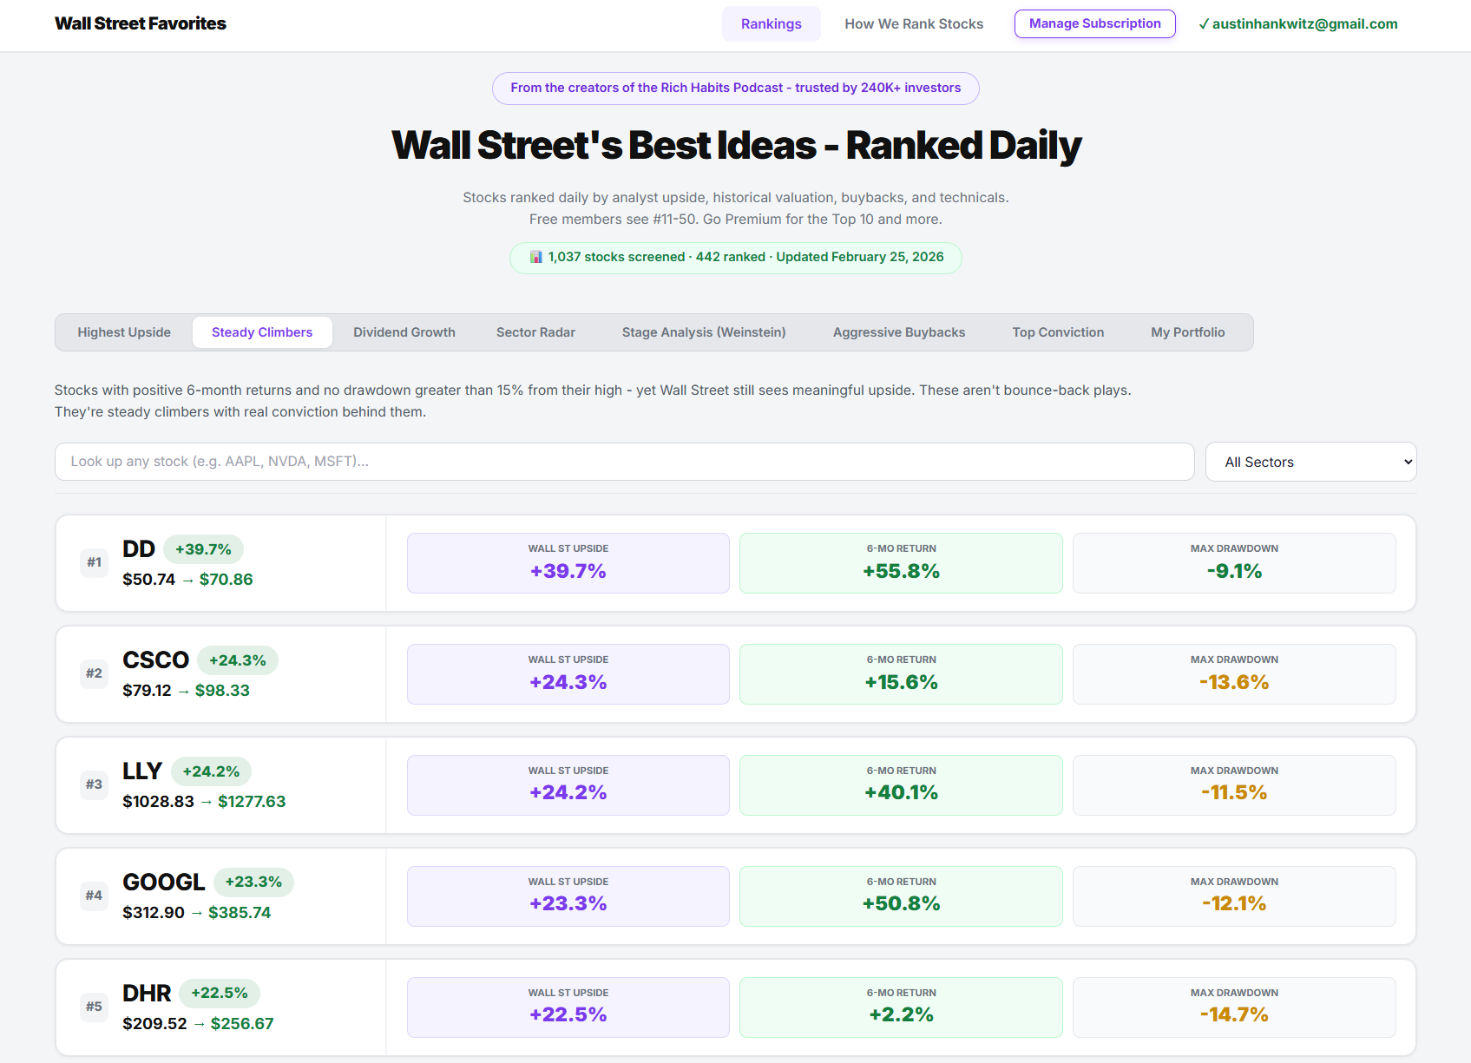Click the GOOGL 6-Mo Return box showing +50.8%
Viewport: 1471px width, 1063px height.
(901, 896)
